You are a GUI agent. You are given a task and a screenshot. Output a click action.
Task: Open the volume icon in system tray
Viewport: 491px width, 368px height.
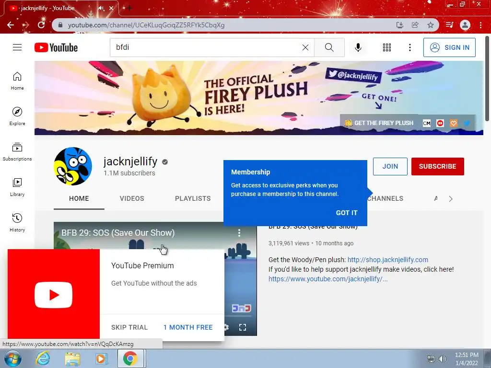[442, 359]
